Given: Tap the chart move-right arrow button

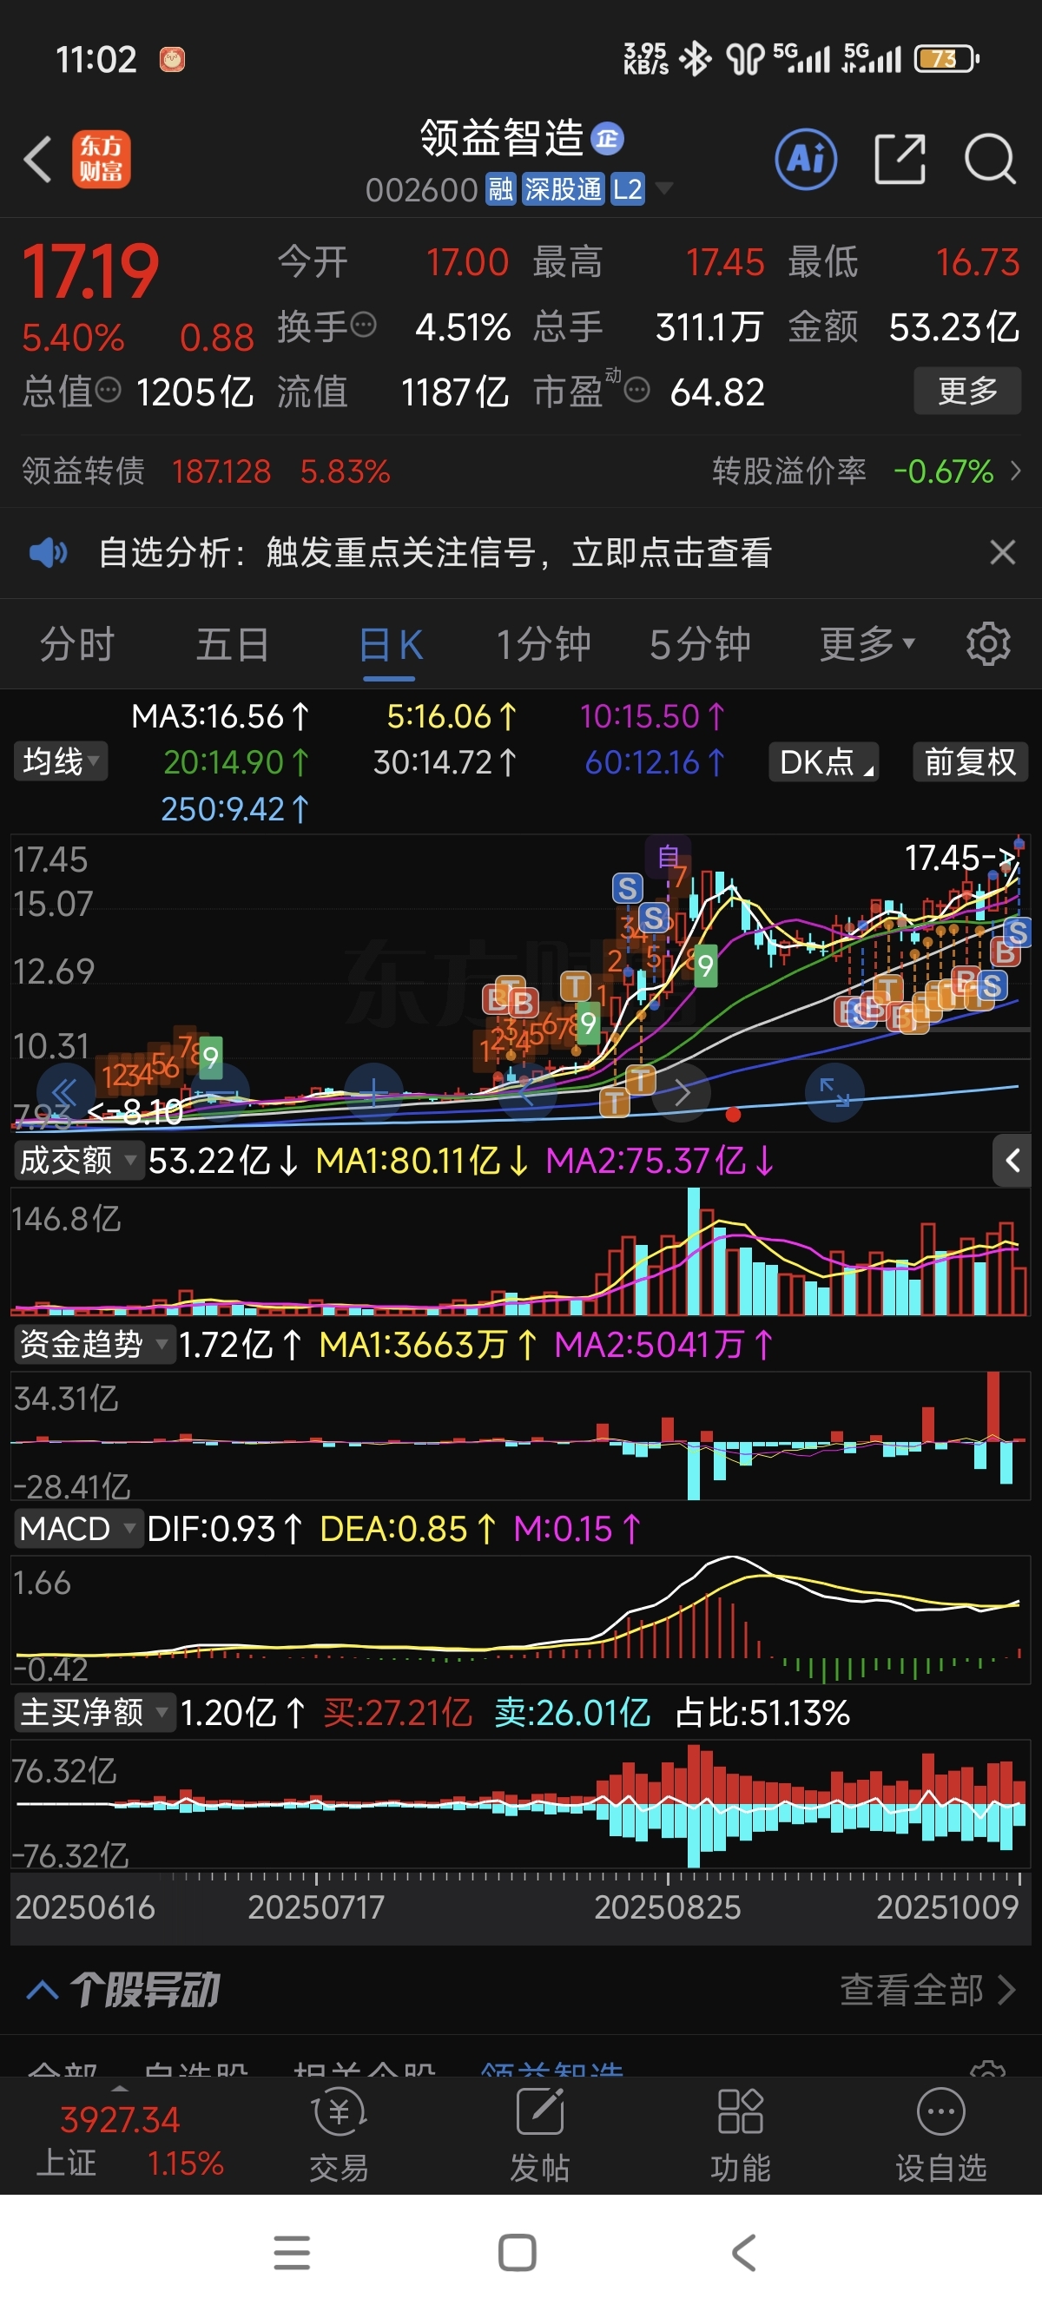Looking at the screenshot, I should (x=681, y=1092).
